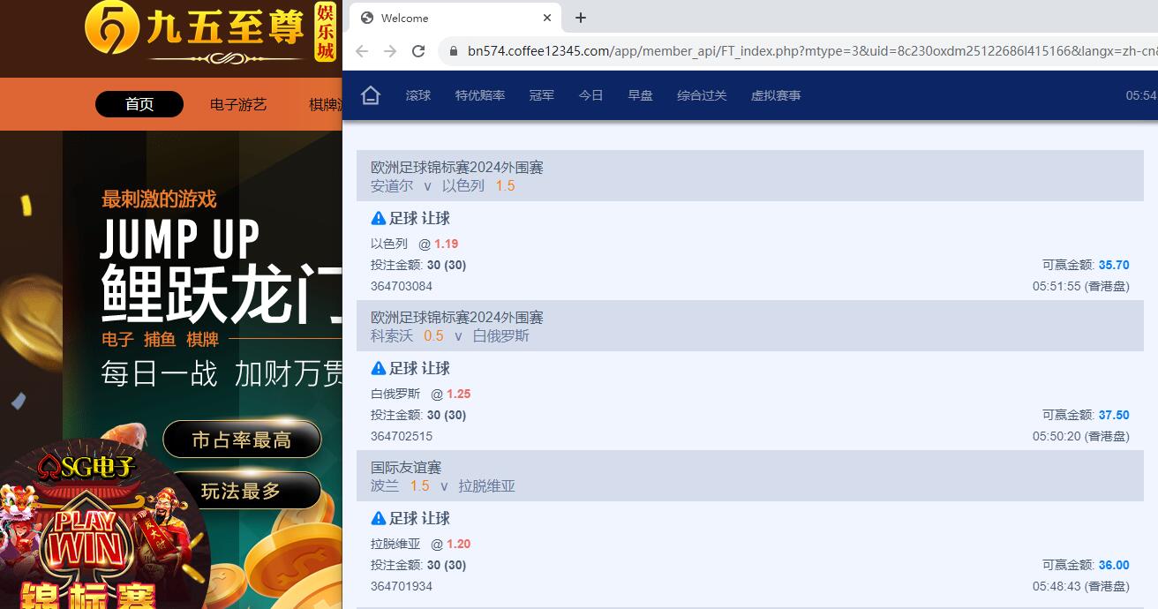The image size is (1158, 609).
Task: Open the 特优赔率 menu item
Action: click(480, 95)
